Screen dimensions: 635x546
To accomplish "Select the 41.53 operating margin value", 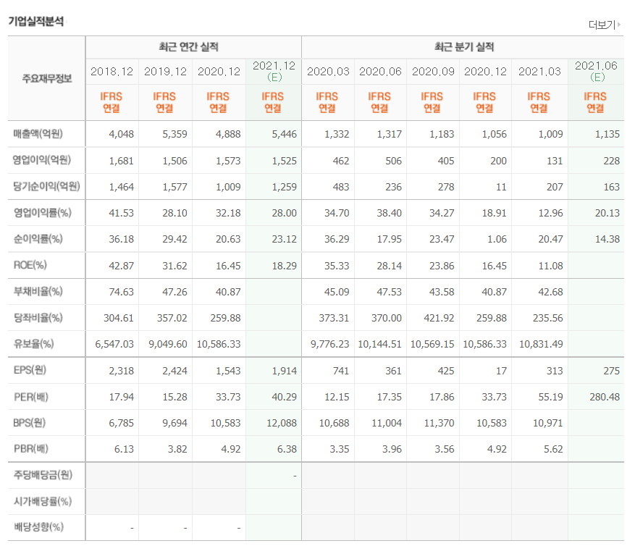I will [x=122, y=213].
